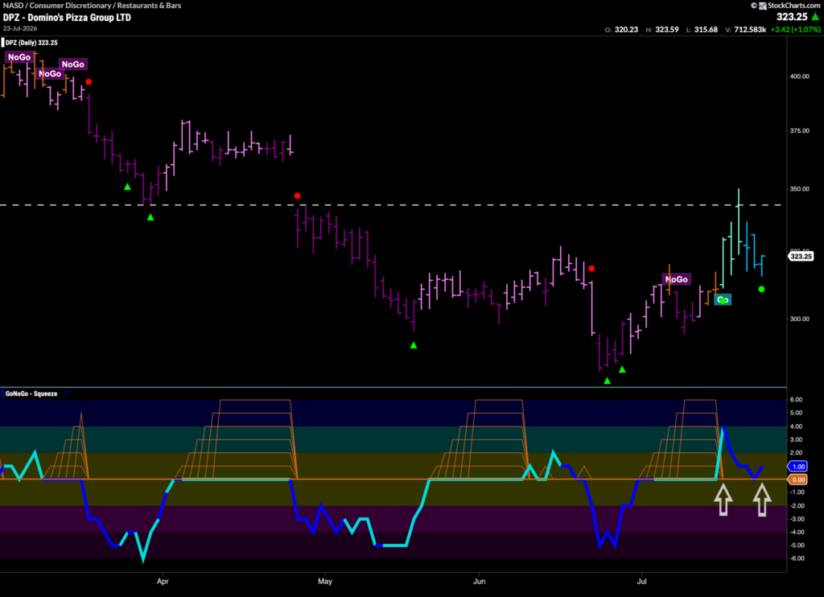Viewport: 824px width, 597px height.
Task: Click the 6.00 oscillator axis label
Action: pos(796,399)
